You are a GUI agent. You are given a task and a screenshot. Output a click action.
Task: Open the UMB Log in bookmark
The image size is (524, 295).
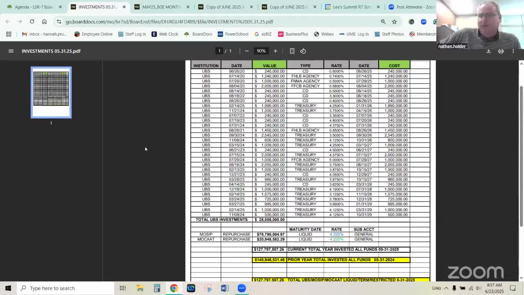point(354,34)
